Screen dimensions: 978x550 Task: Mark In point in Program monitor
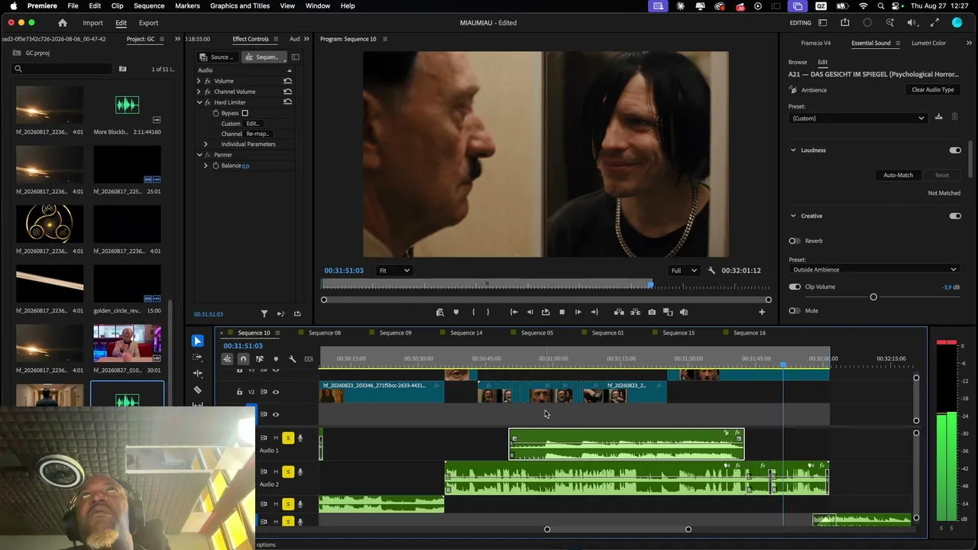pos(473,312)
